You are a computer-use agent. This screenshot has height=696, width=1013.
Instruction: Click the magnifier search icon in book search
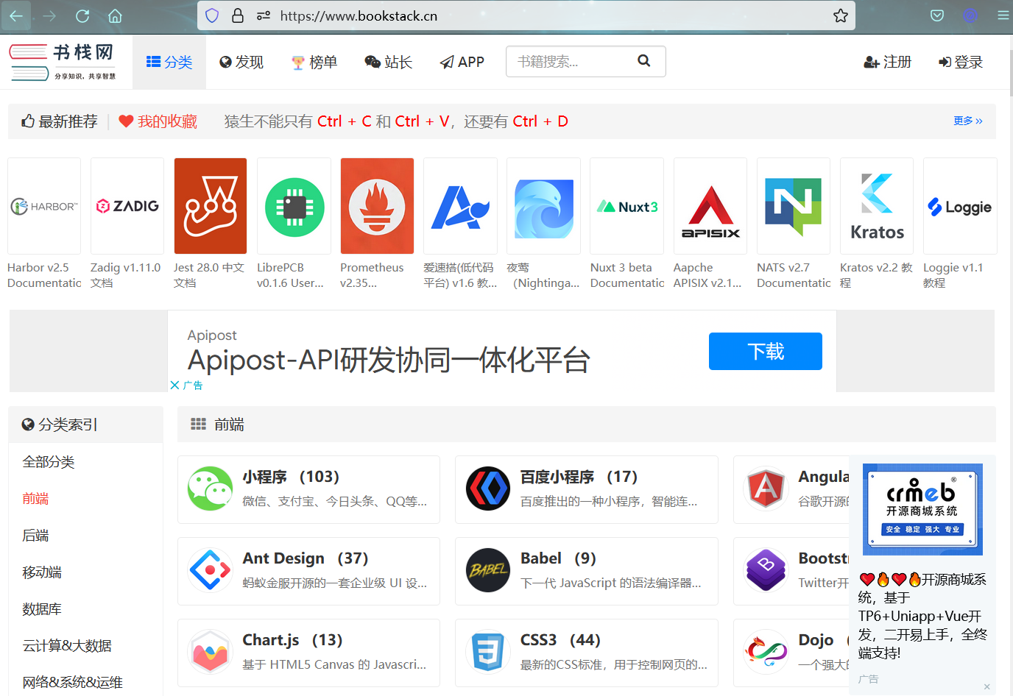(644, 61)
